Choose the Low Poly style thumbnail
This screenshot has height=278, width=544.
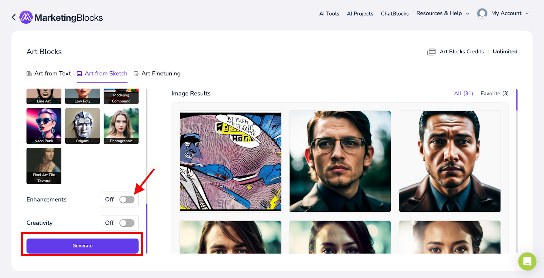click(83, 96)
